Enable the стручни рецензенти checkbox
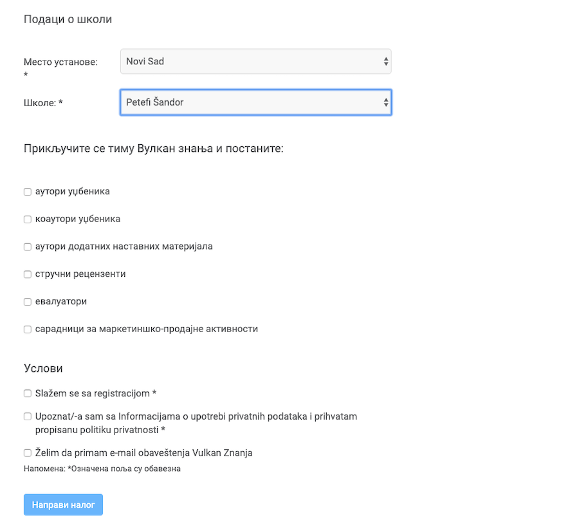Screen dimensions: 579x529 (27, 274)
